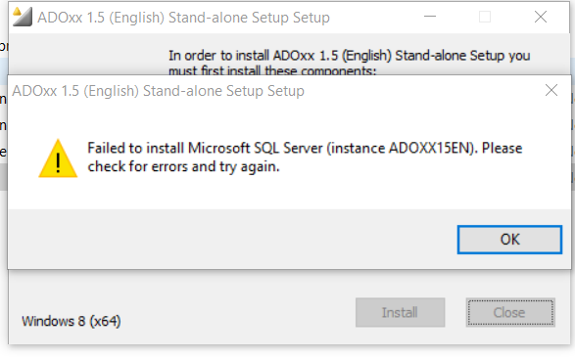Click the disabled Install button

click(x=400, y=313)
